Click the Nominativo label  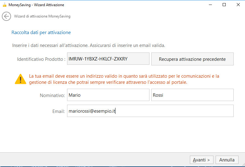(52, 95)
